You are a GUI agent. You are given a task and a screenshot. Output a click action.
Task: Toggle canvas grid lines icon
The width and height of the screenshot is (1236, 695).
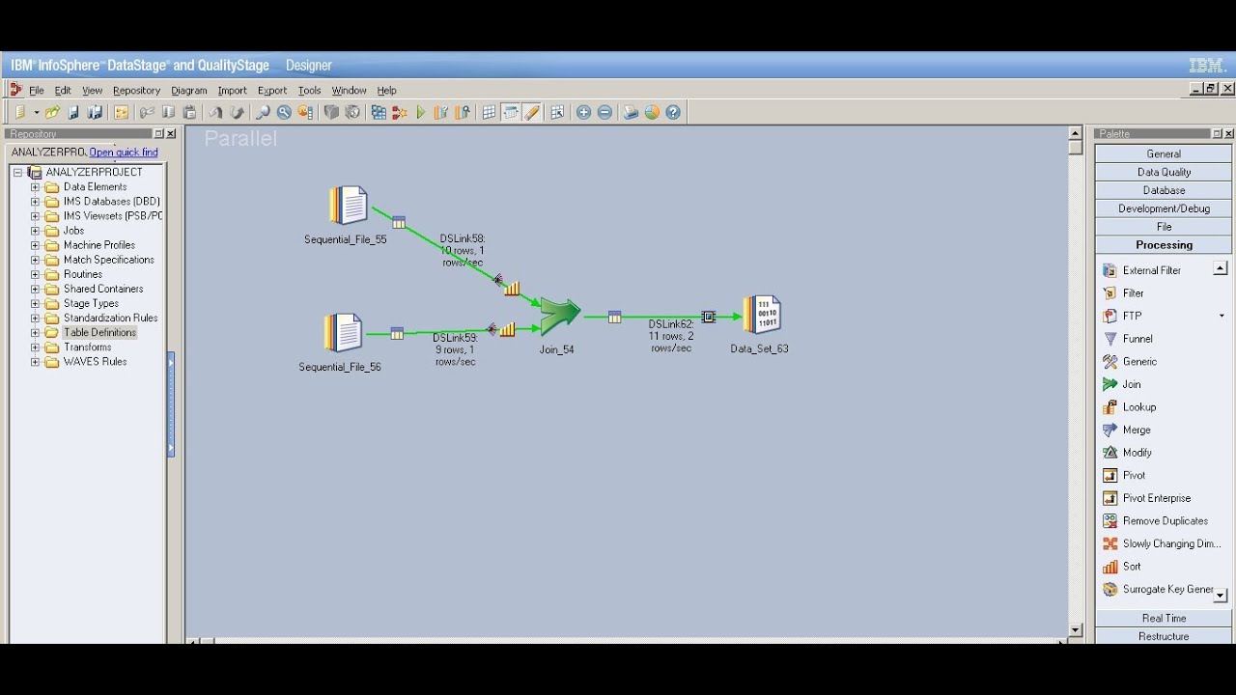pos(489,113)
